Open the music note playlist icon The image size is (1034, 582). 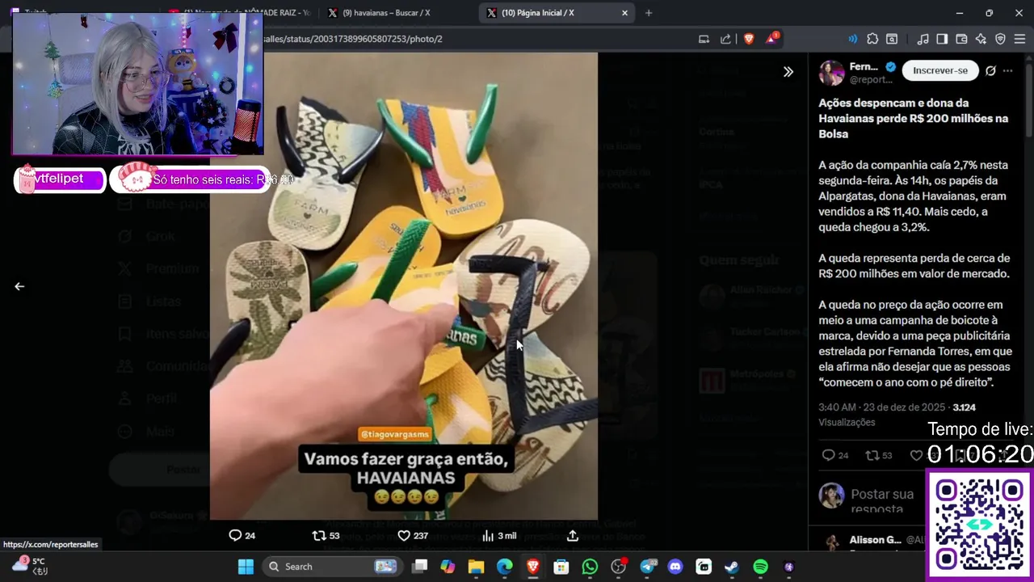point(923,39)
